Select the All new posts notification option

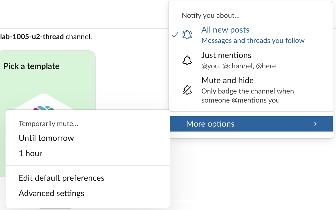[251, 35]
